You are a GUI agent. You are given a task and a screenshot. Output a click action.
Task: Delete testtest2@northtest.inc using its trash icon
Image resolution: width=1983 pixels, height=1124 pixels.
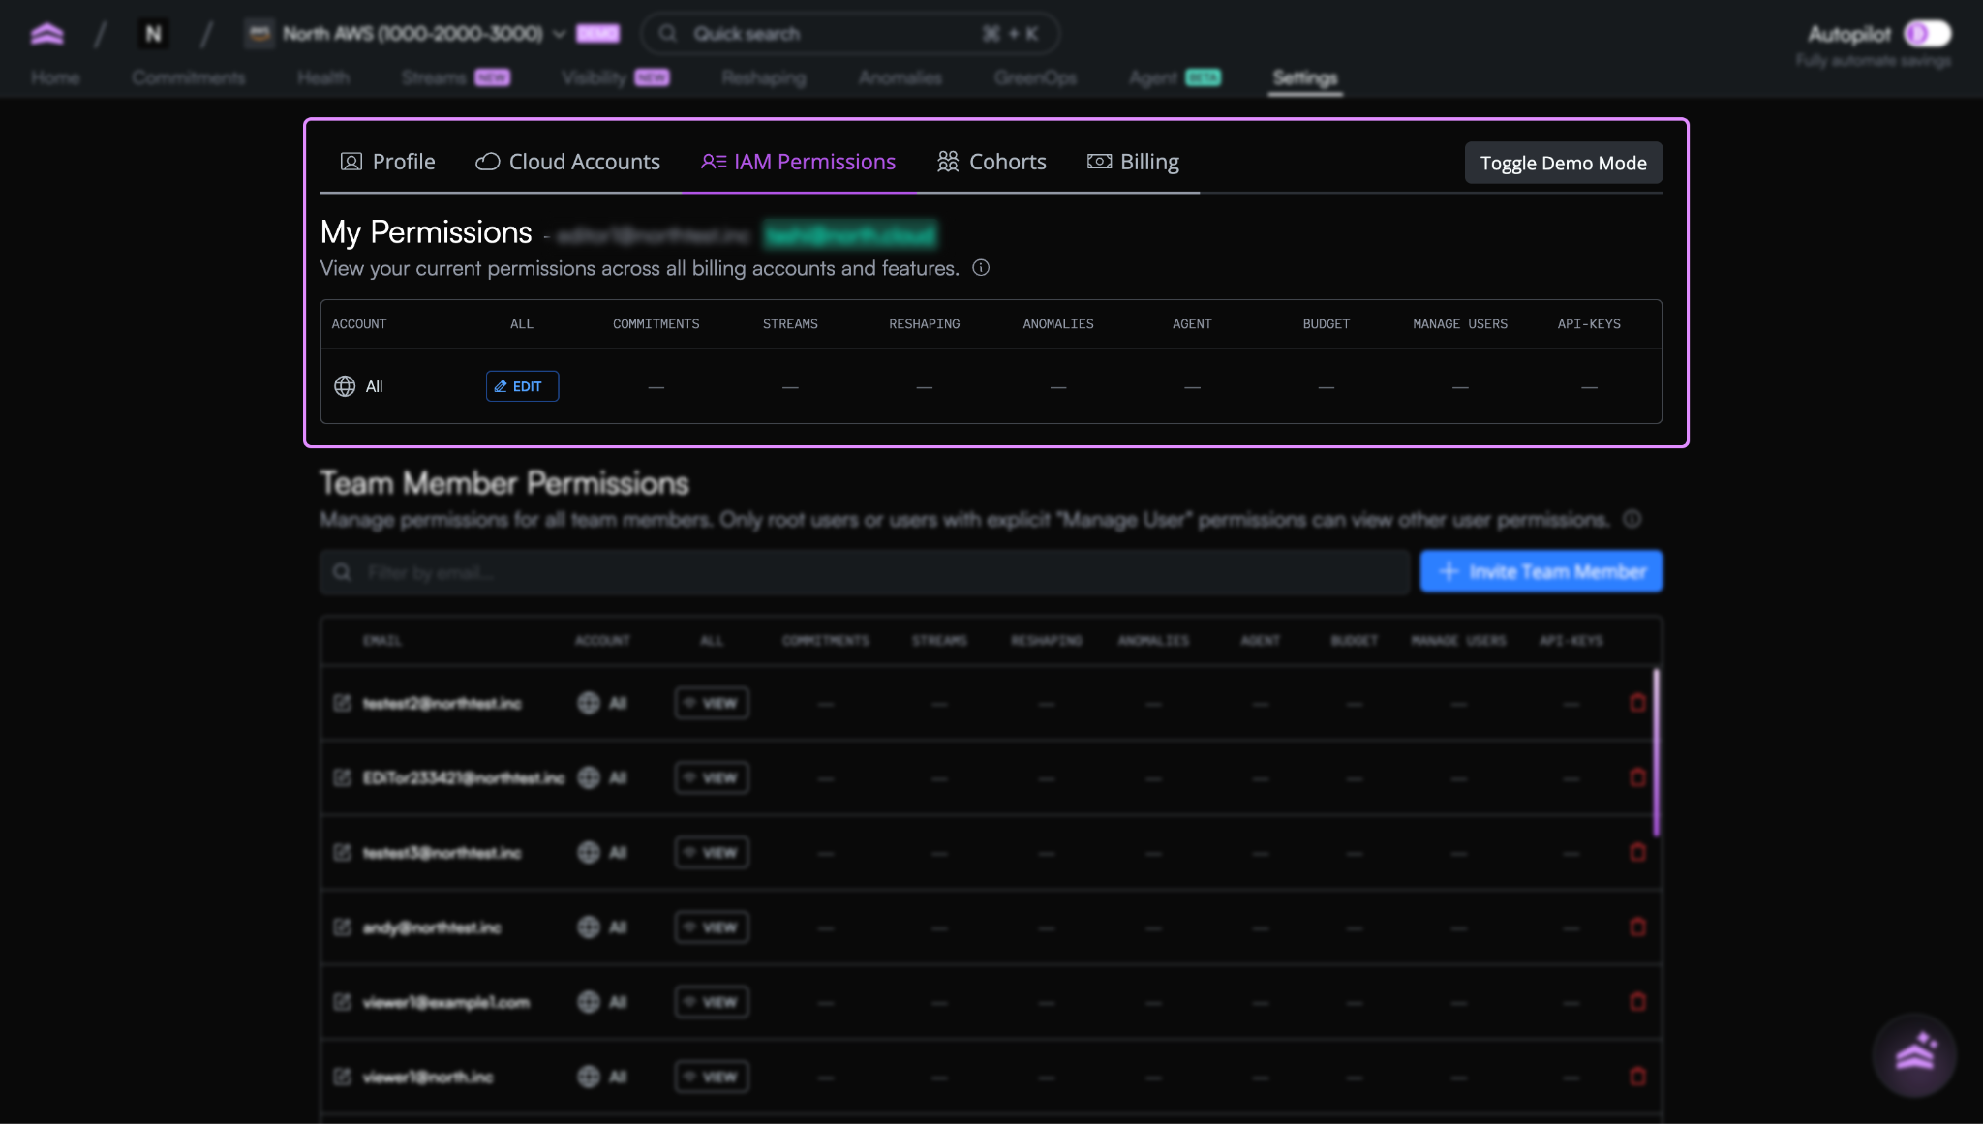(1637, 703)
